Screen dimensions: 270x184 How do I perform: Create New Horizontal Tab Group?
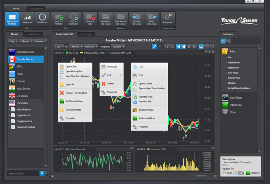105,19
